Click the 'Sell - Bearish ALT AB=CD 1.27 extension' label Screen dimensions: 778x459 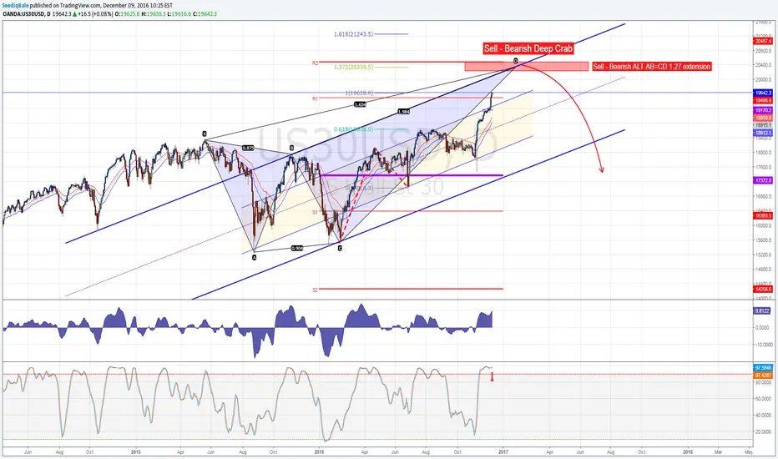[651, 67]
